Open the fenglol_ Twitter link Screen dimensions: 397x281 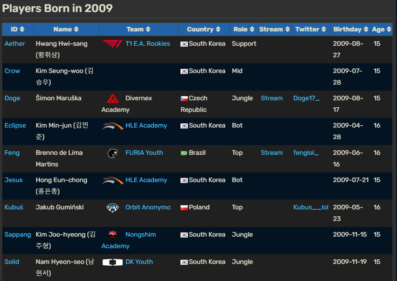tap(306, 153)
